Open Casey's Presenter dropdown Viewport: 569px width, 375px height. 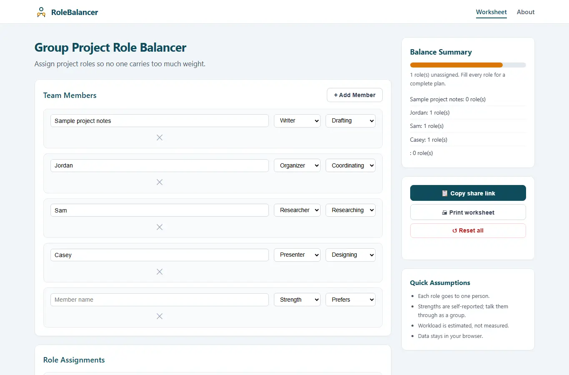point(297,255)
